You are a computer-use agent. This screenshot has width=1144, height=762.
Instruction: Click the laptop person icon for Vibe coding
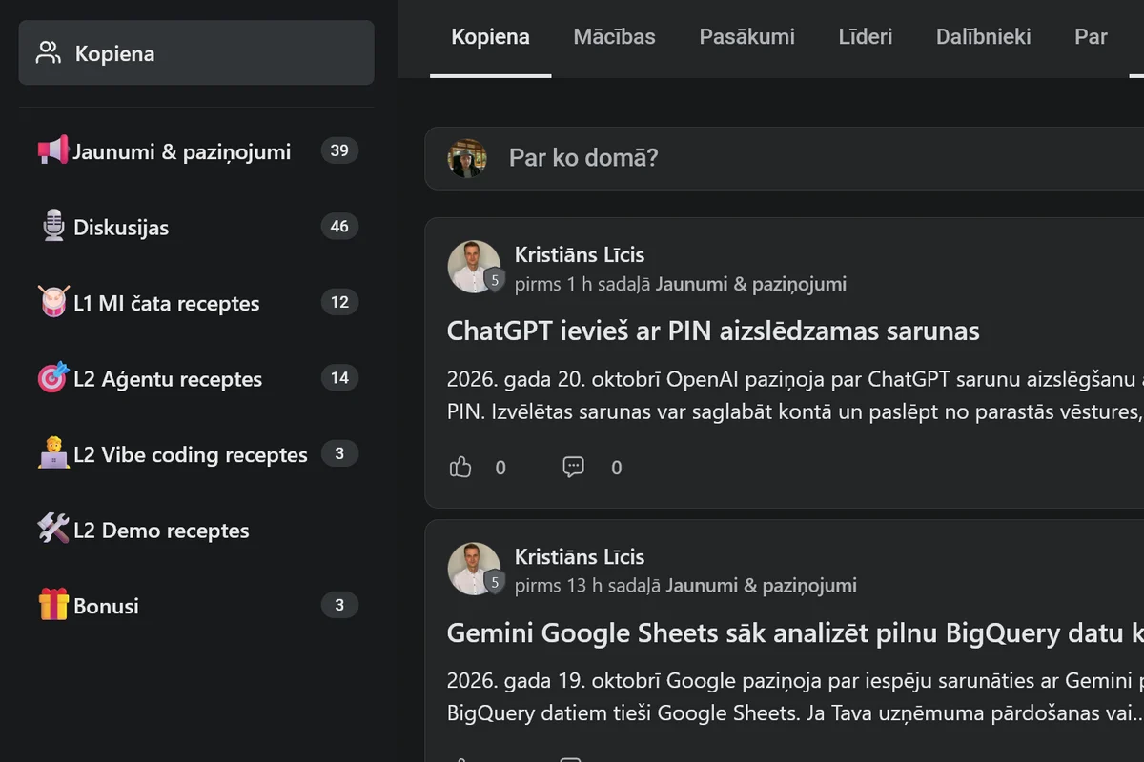[x=53, y=453]
